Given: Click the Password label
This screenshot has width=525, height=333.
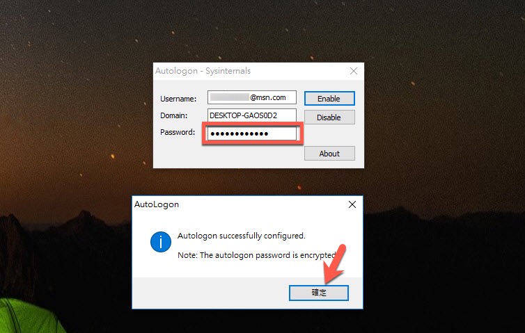Looking at the screenshot, I should [178, 132].
